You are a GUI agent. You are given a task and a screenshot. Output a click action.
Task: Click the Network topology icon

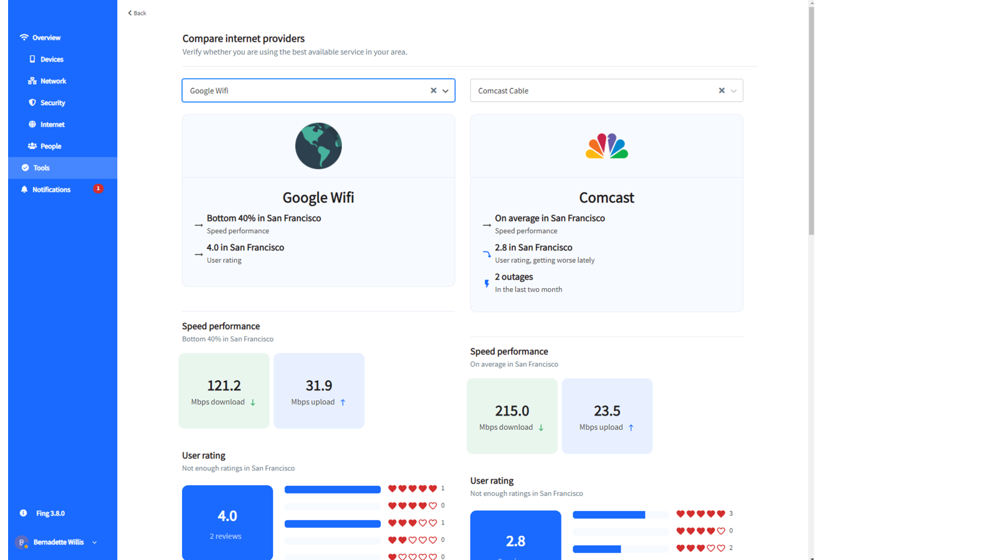[x=32, y=81]
